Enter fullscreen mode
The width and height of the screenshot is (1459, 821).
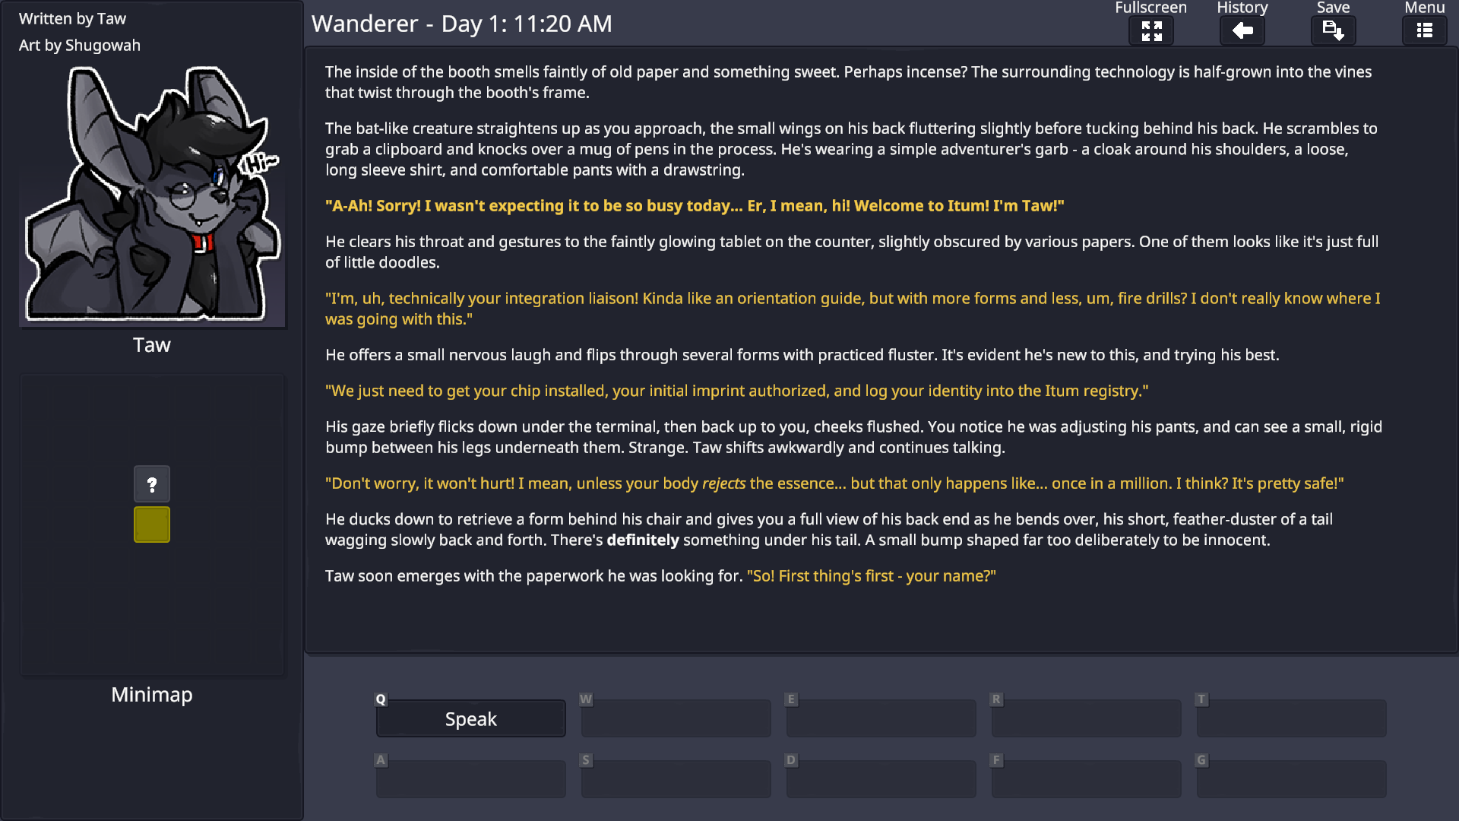1151,30
